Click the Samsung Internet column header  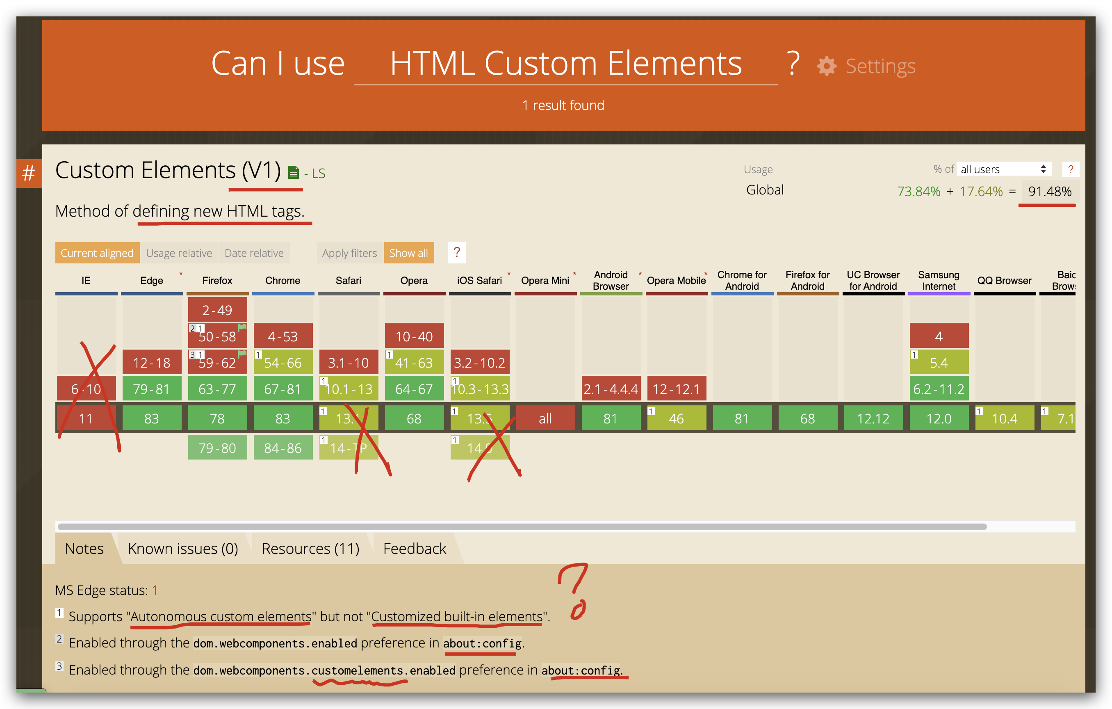coord(939,280)
